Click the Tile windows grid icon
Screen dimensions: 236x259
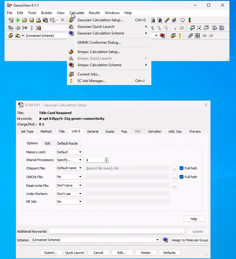click(x=197, y=36)
